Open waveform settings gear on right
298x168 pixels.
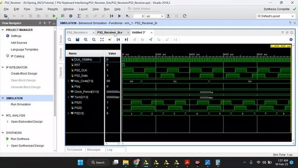pos(291,39)
